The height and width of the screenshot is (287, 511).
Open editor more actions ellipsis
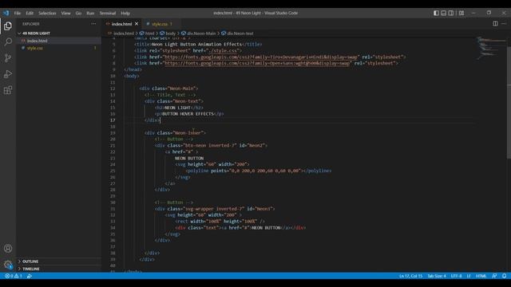pyautogui.click(x=504, y=23)
